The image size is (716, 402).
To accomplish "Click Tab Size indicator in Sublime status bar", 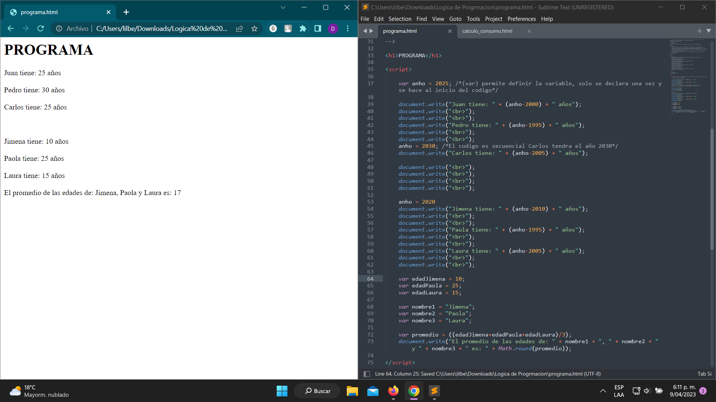I will tap(704, 374).
